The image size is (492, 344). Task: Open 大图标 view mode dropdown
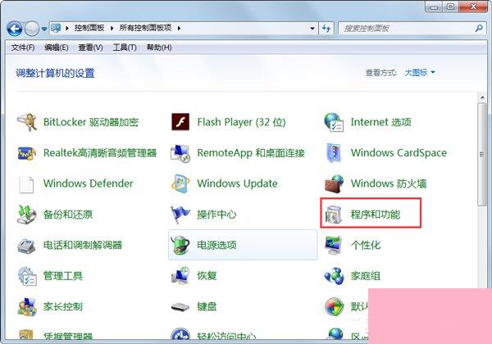tap(420, 73)
